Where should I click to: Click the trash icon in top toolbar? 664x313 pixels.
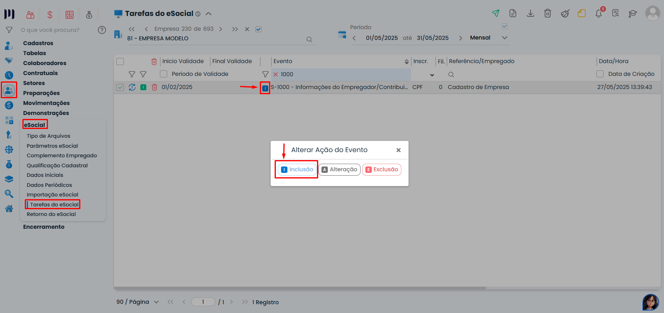[x=548, y=13]
